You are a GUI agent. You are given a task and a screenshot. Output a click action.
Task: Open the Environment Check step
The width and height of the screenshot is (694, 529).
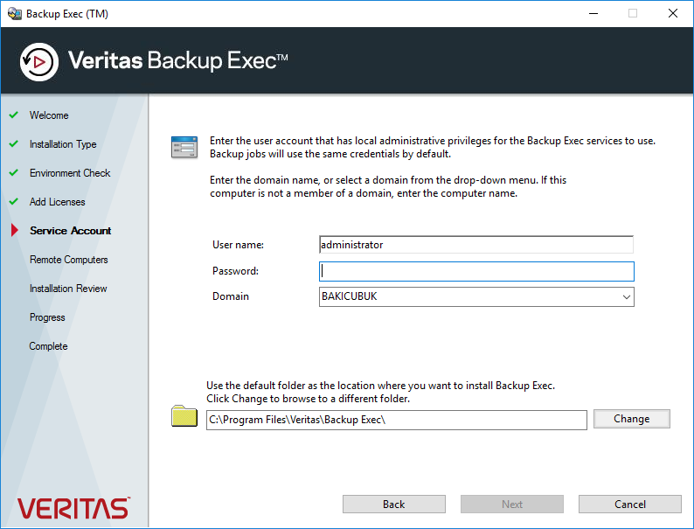(70, 173)
